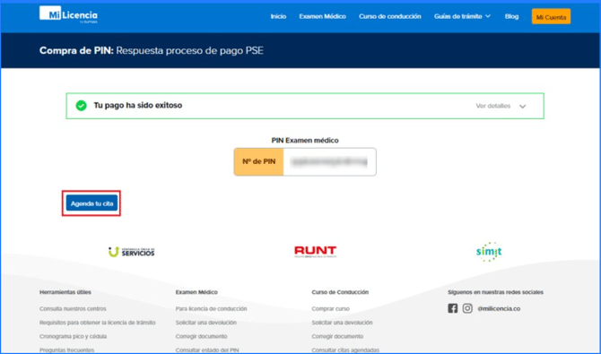
Task: Click the Mi Cuenta button
Action: (x=551, y=16)
